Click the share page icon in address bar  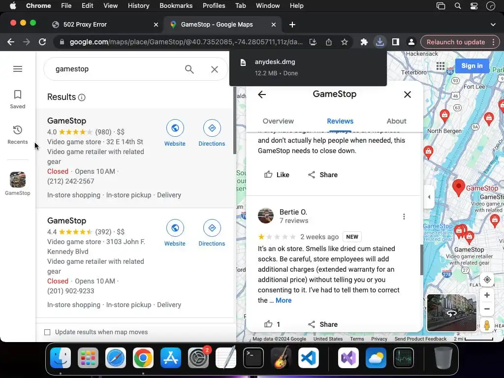[328, 42]
